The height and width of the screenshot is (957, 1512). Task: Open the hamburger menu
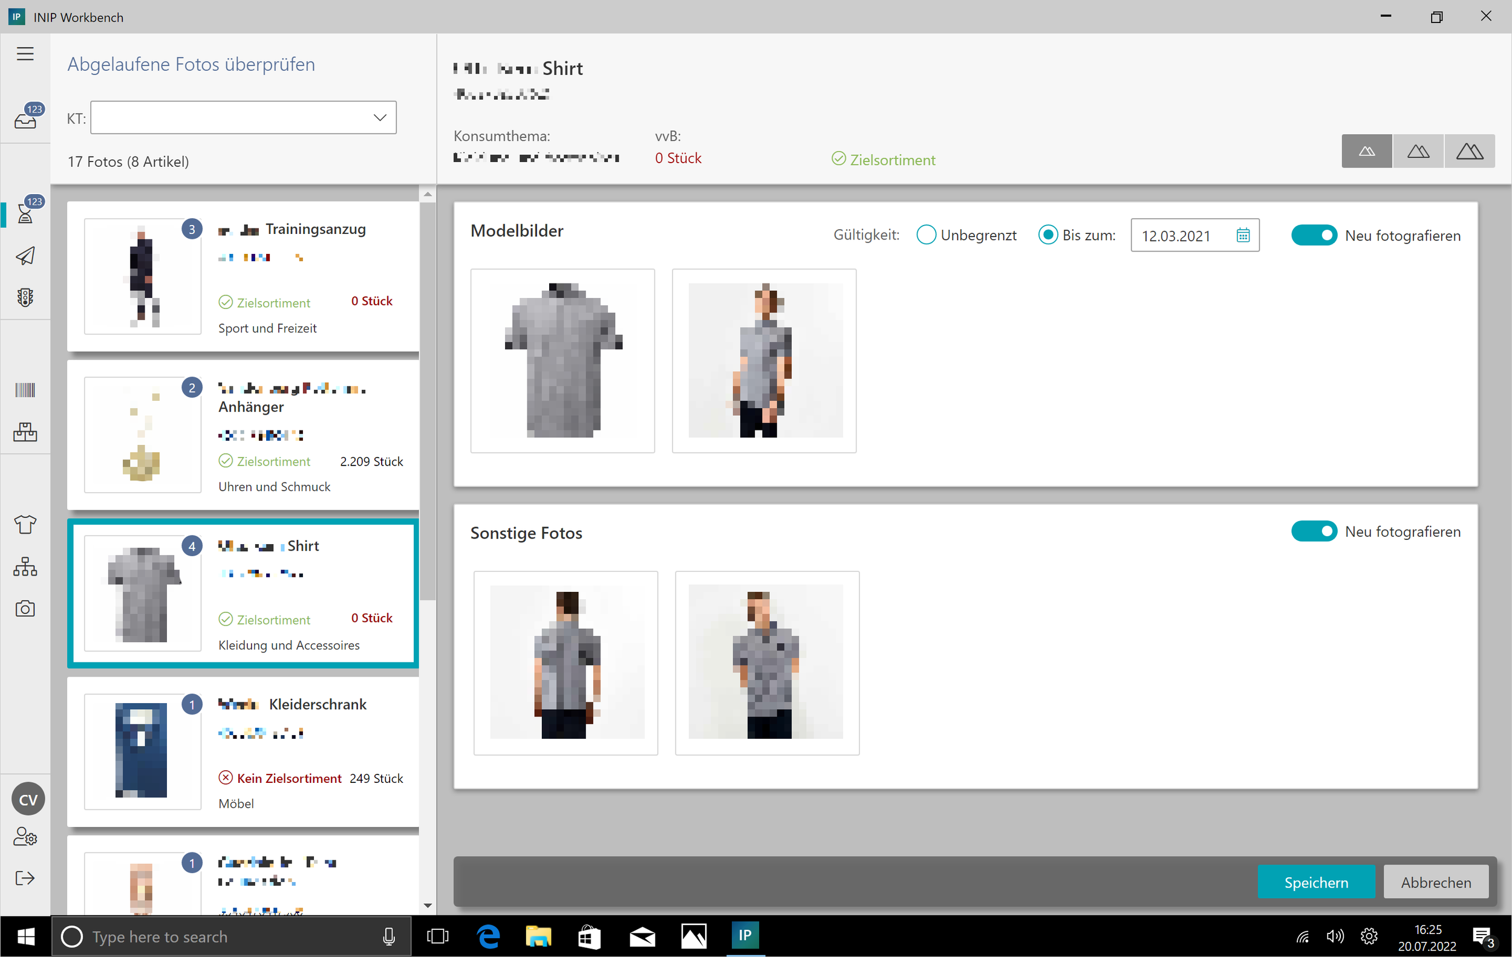(x=25, y=54)
